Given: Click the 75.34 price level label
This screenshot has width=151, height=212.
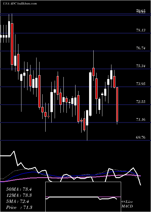Looking at the screenshot, I should pyautogui.click(x=141, y=66).
